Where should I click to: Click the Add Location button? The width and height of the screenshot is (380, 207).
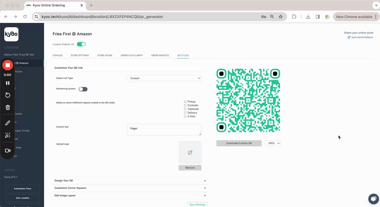[22, 198]
